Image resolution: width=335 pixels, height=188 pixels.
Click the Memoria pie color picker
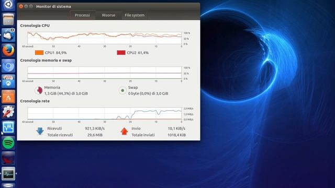(39, 90)
